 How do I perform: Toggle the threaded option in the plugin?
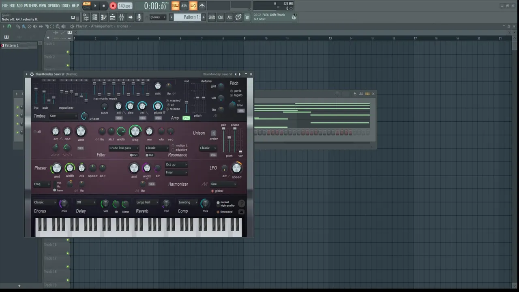coord(225,212)
